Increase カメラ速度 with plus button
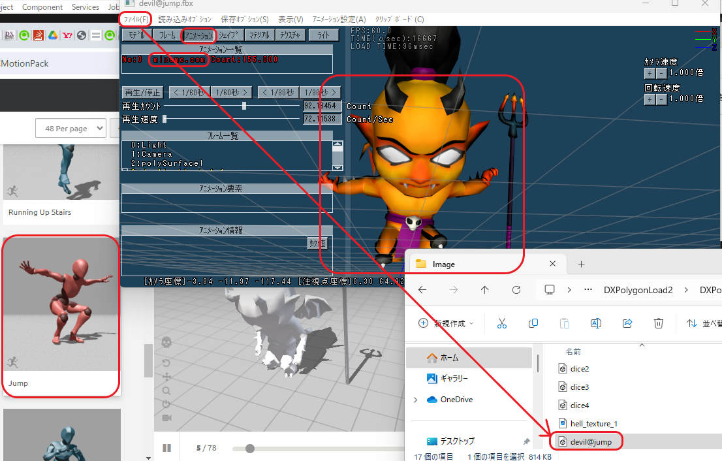Viewport: 722px width, 461px height. [650, 73]
